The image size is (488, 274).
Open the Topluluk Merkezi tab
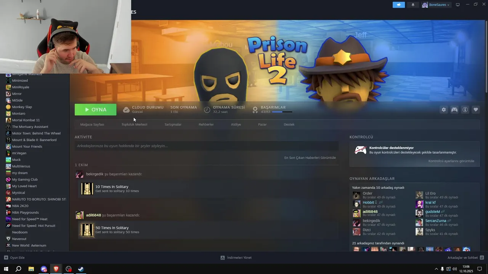coord(134,124)
